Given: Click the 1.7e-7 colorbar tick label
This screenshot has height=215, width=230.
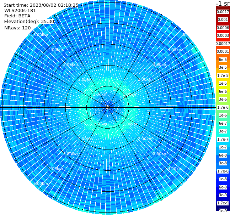Looking at the screenshot, I should pyautogui.click(x=223, y=139).
